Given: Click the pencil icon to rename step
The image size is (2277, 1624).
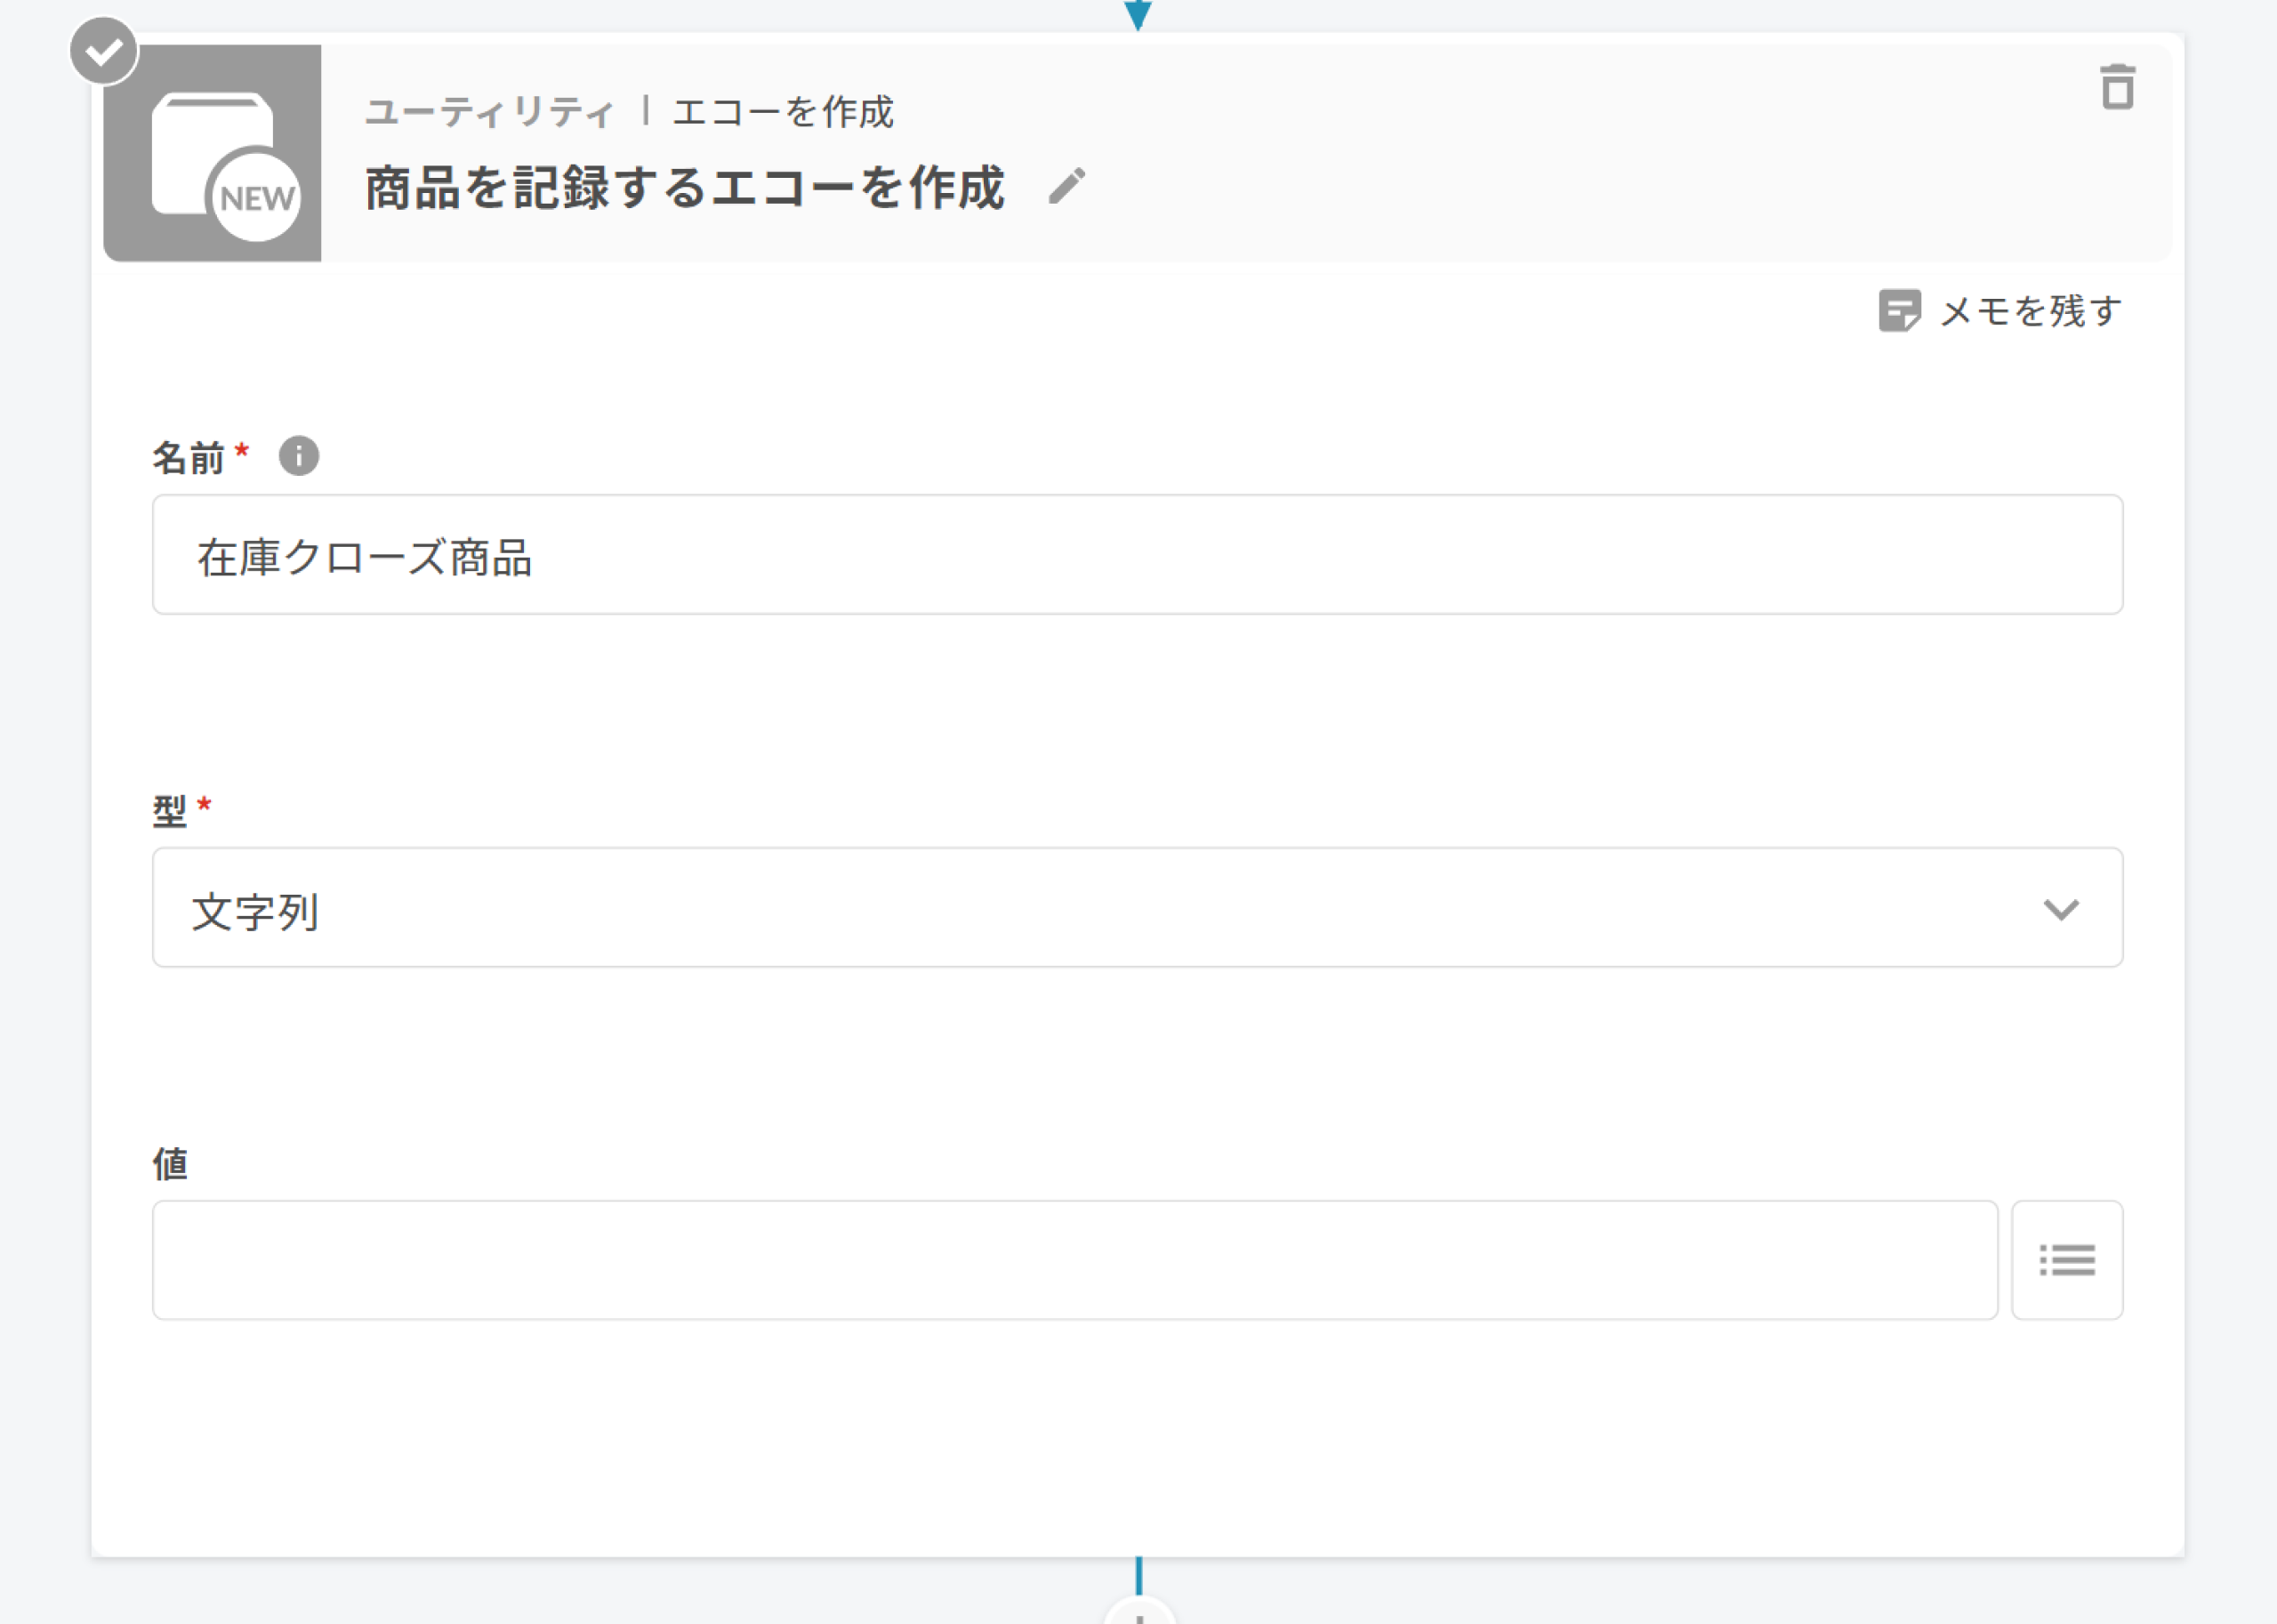Looking at the screenshot, I should pyautogui.click(x=1066, y=186).
